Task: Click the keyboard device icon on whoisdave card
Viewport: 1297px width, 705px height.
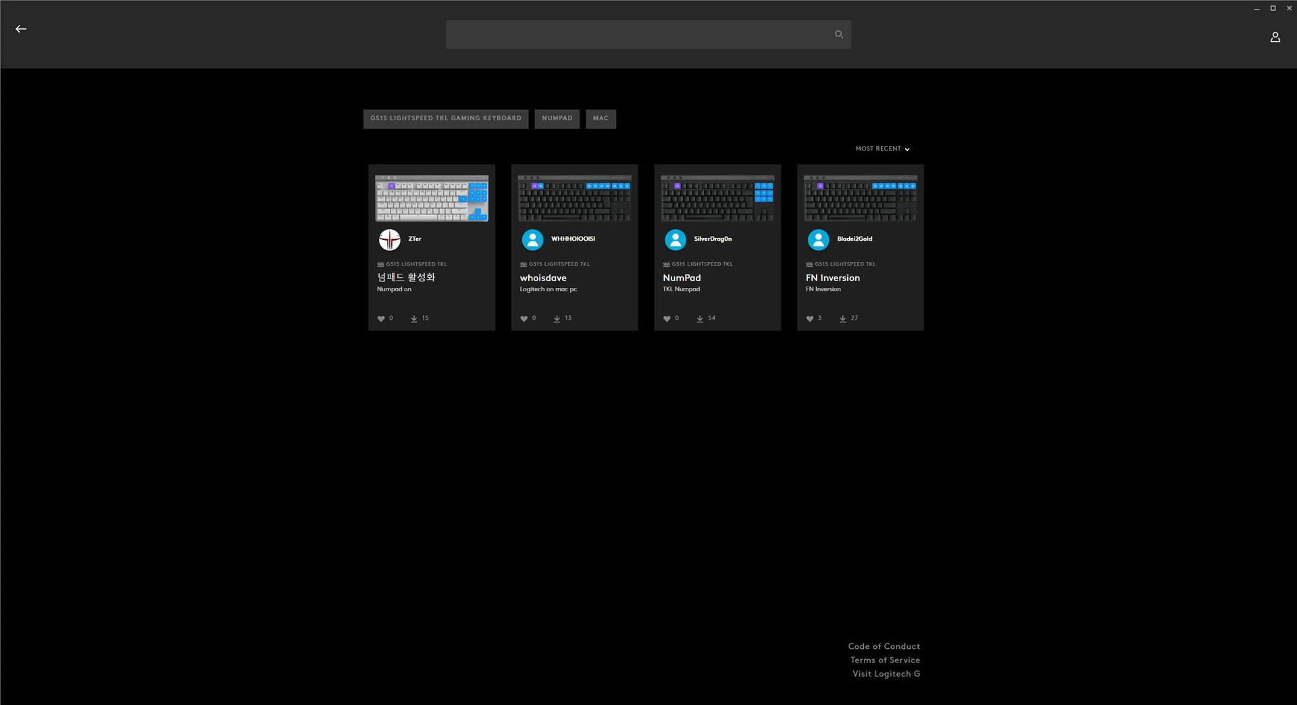Action: (x=523, y=264)
